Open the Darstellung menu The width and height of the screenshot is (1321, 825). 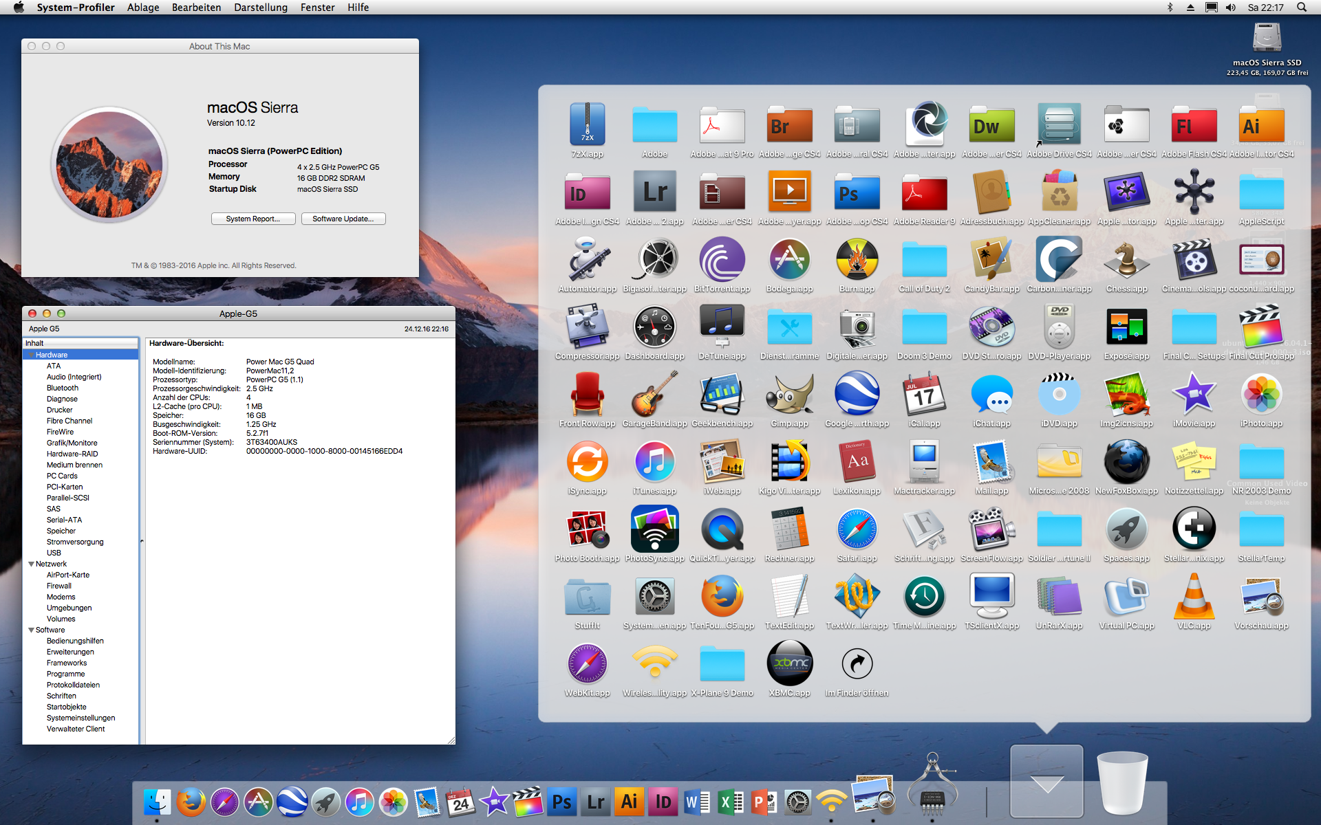(260, 8)
